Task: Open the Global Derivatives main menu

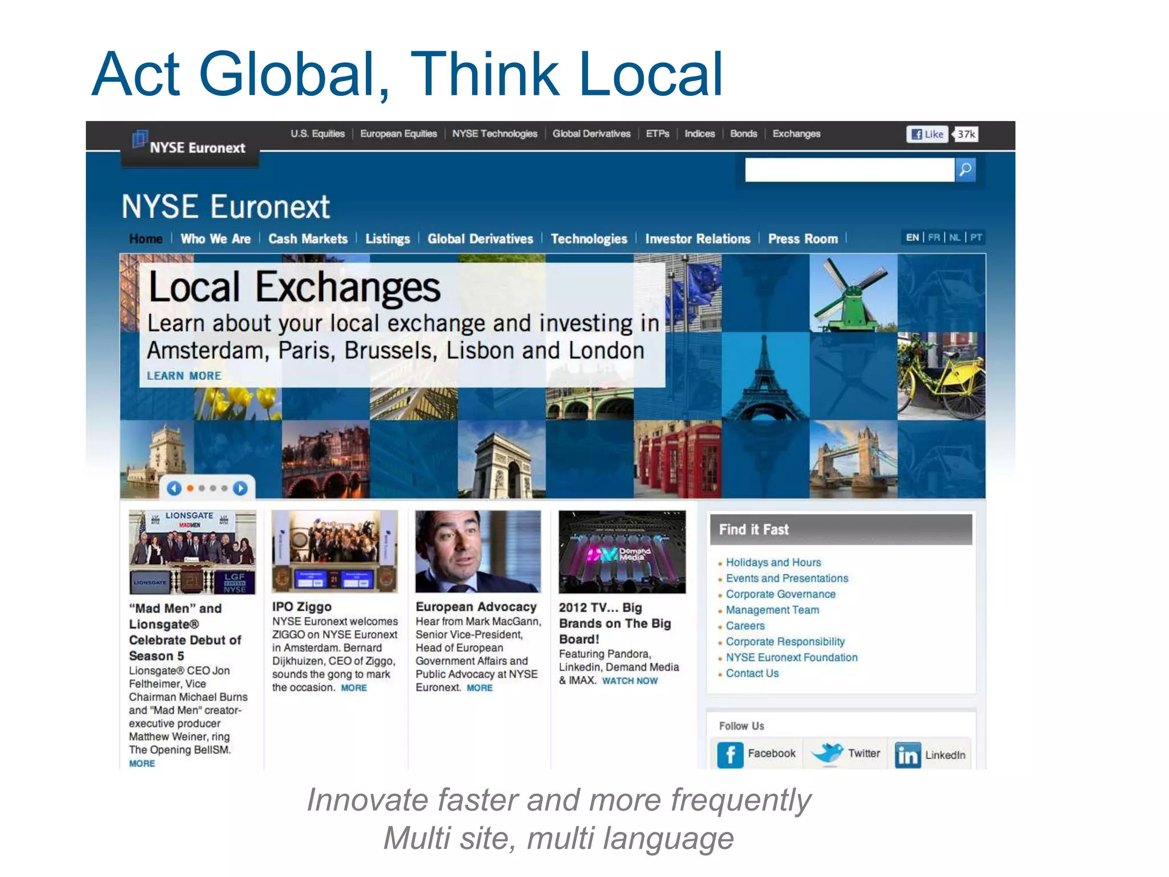Action: 480,239
